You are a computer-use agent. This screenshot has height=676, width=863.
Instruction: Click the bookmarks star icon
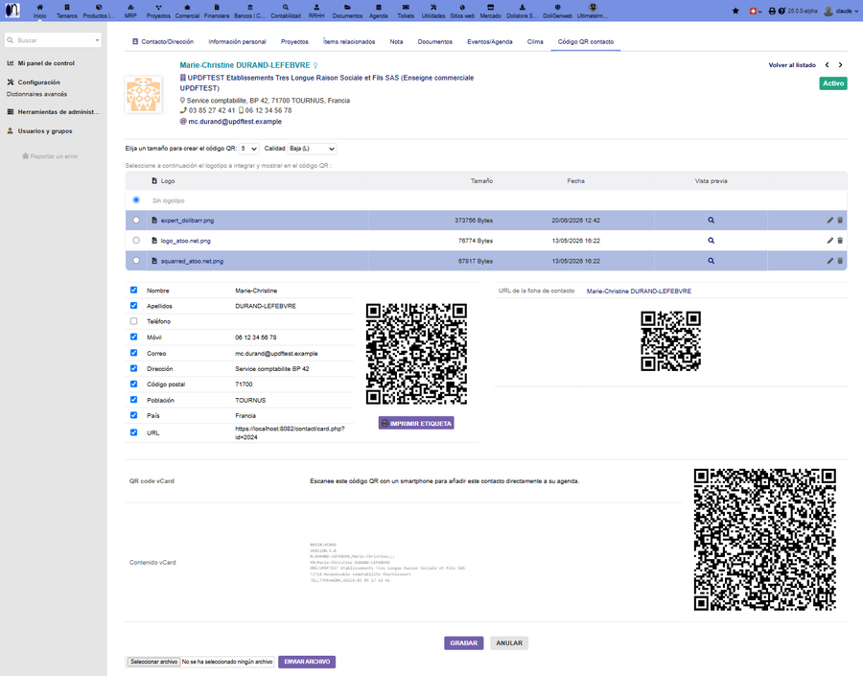click(x=735, y=11)
